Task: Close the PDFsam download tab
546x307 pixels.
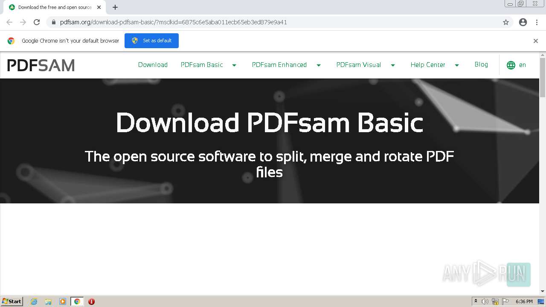Action: 99,7
